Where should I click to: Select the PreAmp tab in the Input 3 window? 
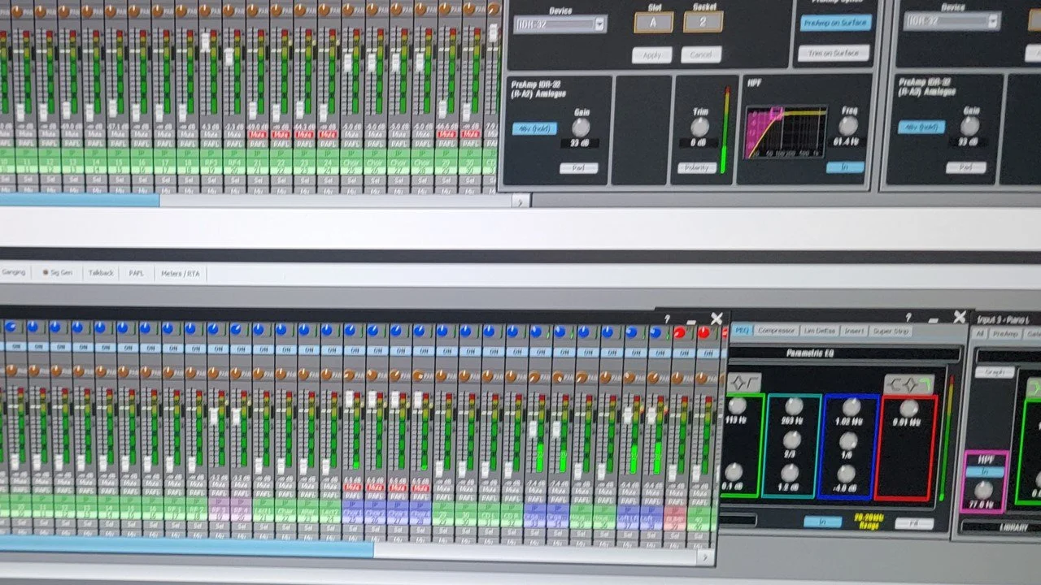pos(1005,334)
